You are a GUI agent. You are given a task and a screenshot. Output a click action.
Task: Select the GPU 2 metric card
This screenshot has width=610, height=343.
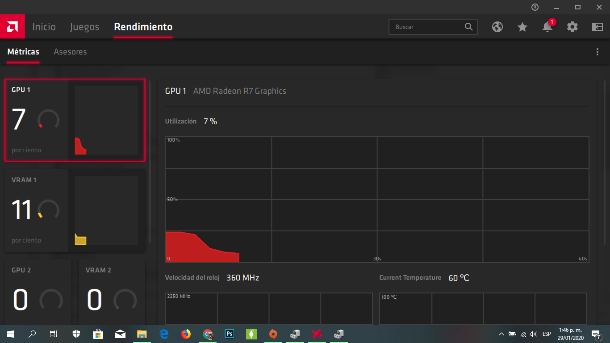38,292
